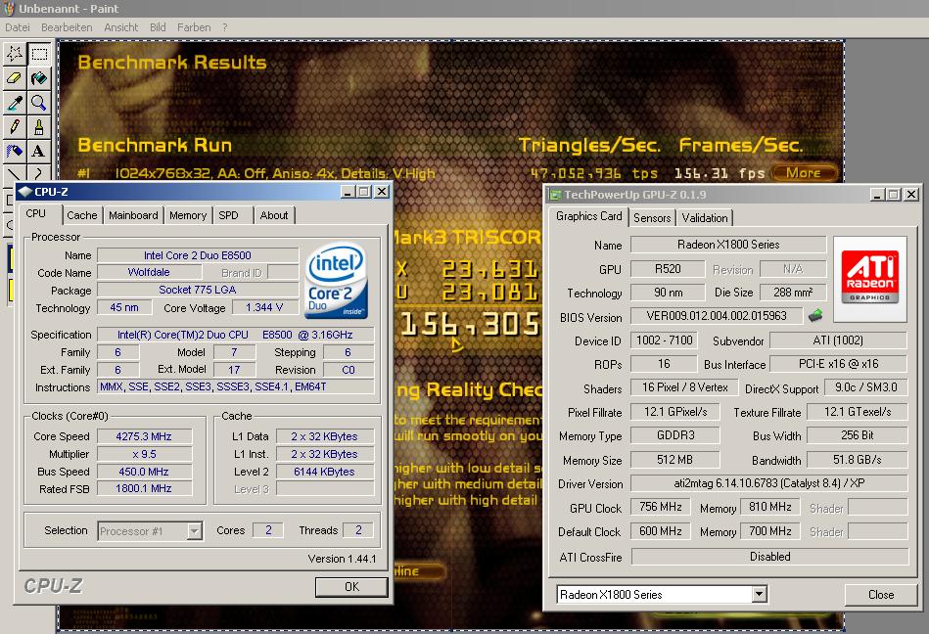This screenshot has height=634, width=929.
Task: Click the GPU name value R520
Action: pos(668,269)
